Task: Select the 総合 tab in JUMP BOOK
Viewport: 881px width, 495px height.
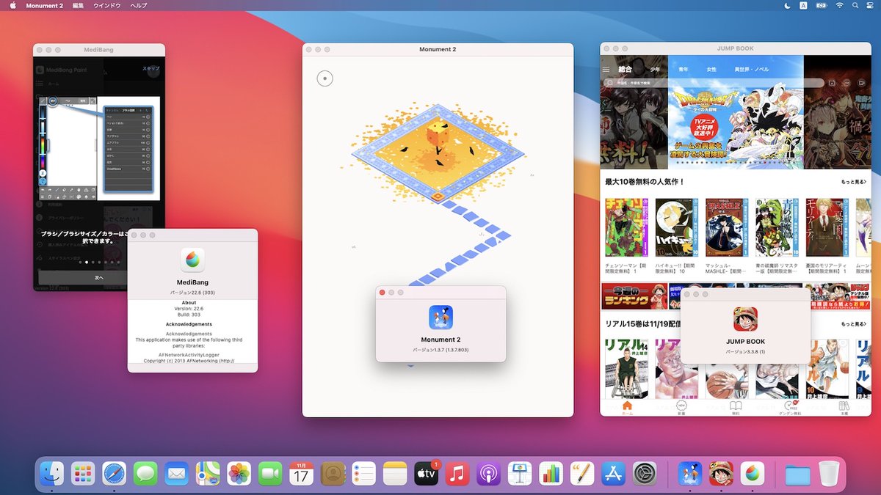Action: pyautogui.click(x=625, y=69)
